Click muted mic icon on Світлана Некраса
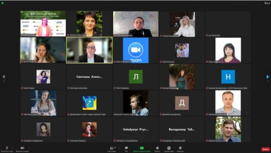 click(68, 141)
